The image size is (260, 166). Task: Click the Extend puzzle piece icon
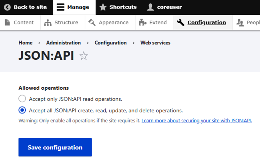click(x=143, y=23)
